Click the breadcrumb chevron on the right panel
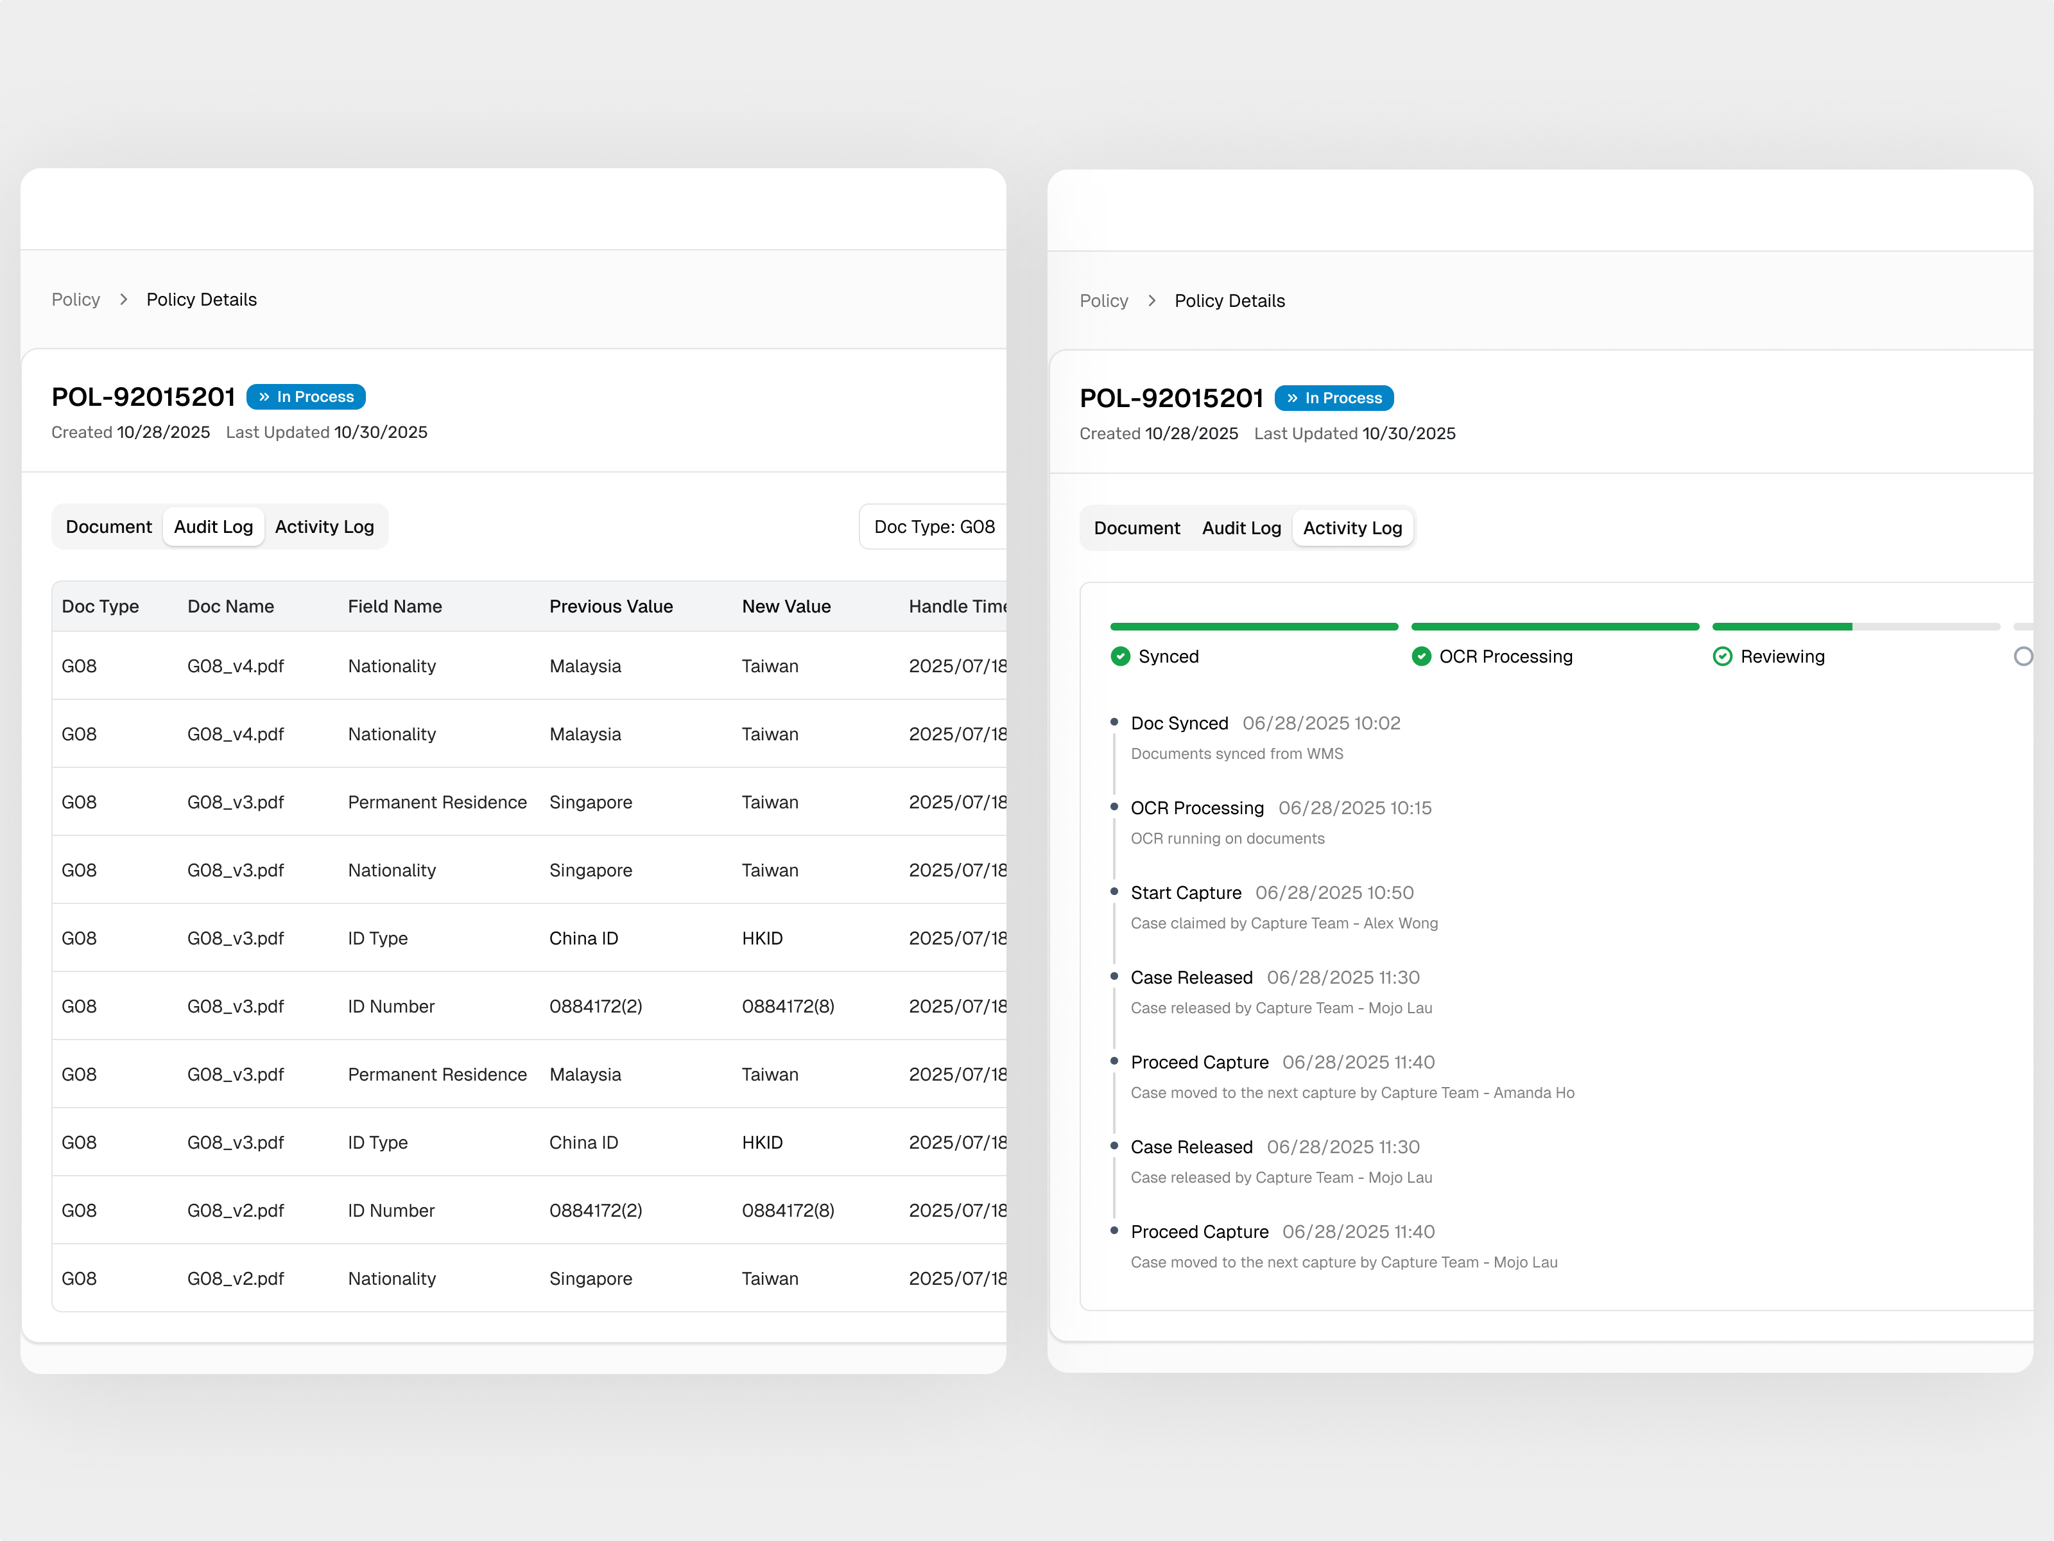This screenshot has width=2054, height=1541. click(x=1152, y=301)
